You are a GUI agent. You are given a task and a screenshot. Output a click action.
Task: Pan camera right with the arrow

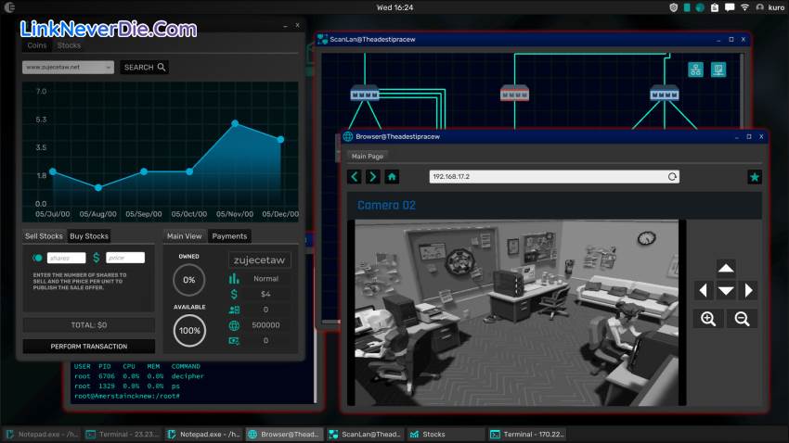tap(748, 290)
